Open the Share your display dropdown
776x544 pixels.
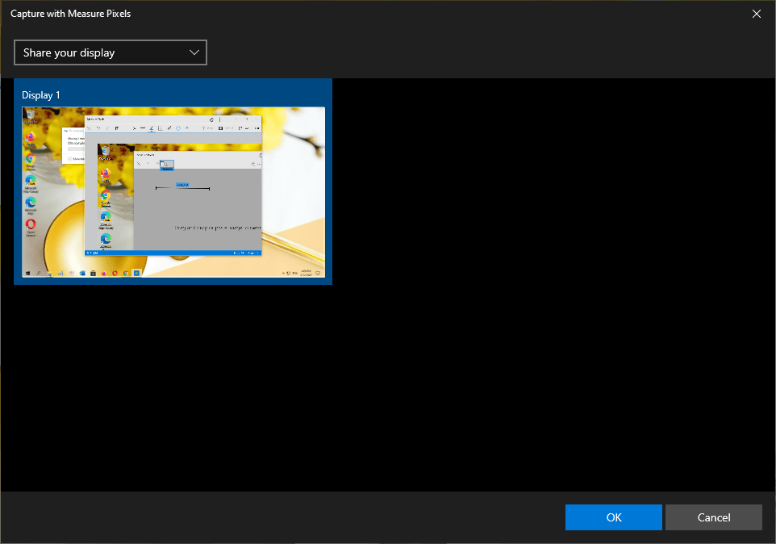coord(111,52)
